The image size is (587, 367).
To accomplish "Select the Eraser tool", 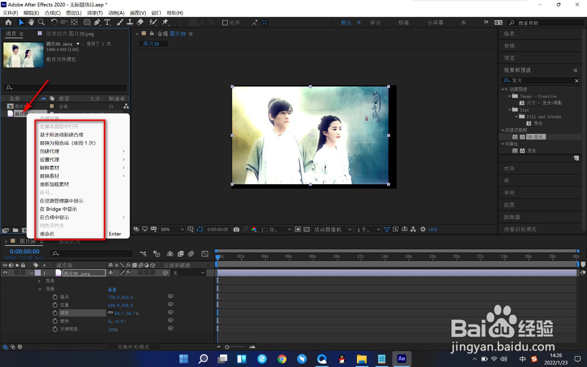I will click(x=140, y=22).
